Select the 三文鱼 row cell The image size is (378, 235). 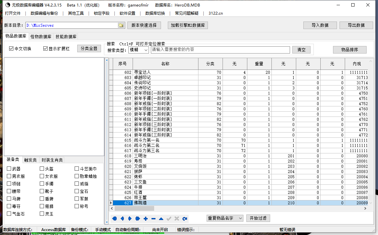tap(166, 182)
